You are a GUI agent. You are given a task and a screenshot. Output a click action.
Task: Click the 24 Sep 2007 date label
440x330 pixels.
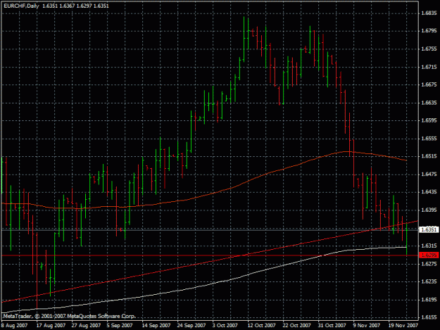click(191, 325)
